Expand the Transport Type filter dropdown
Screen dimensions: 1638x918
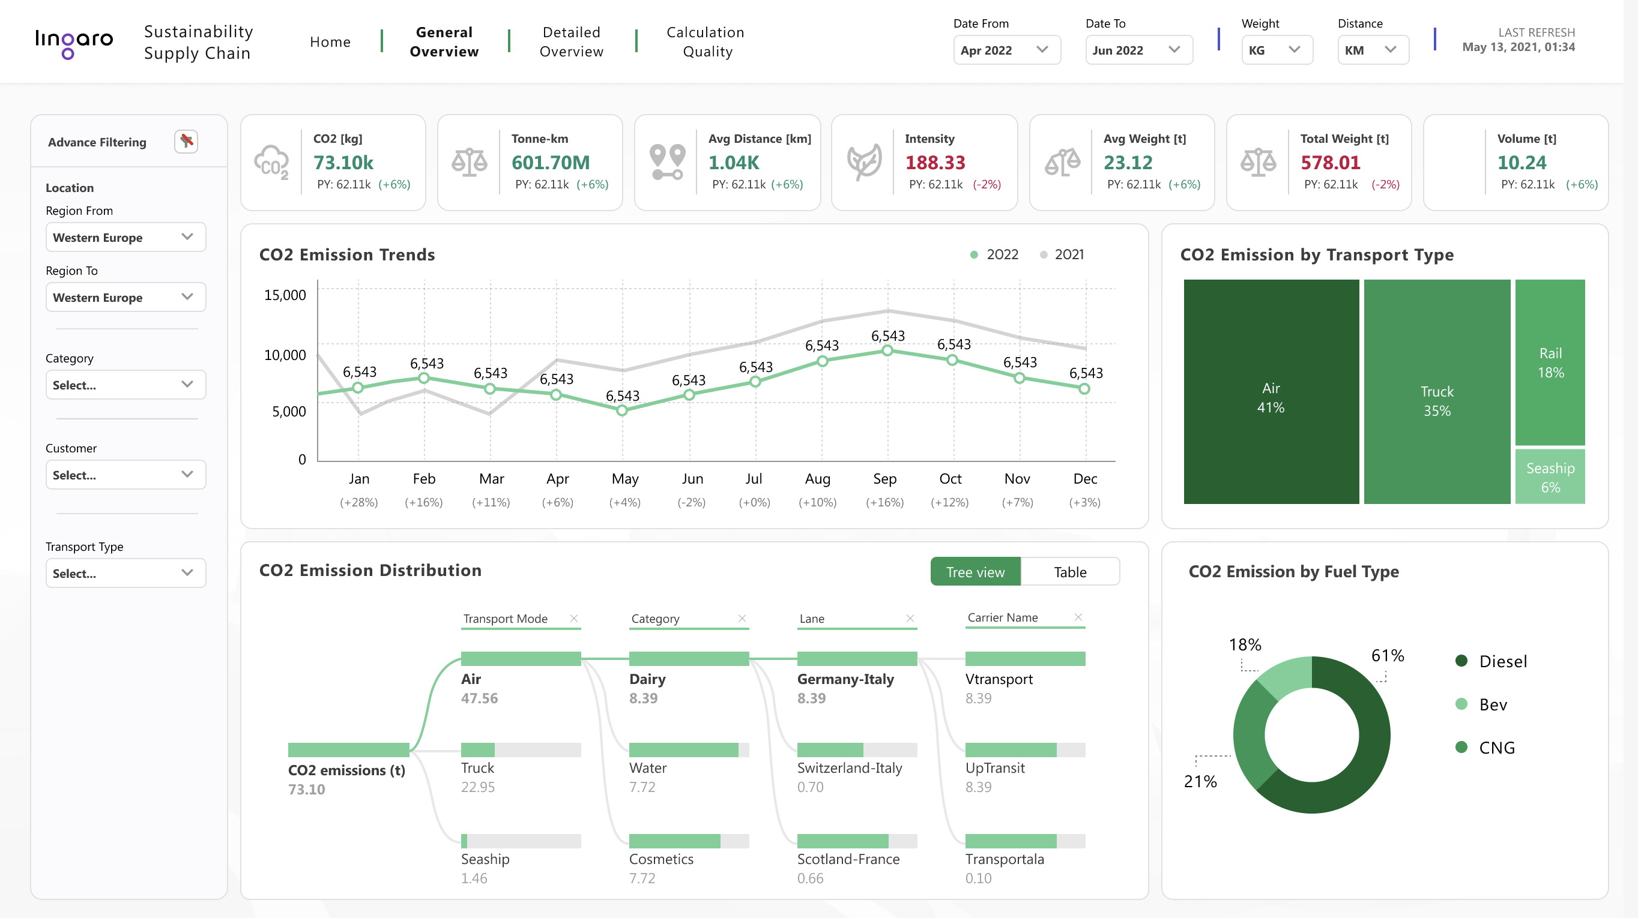click(x=125, y=573)
